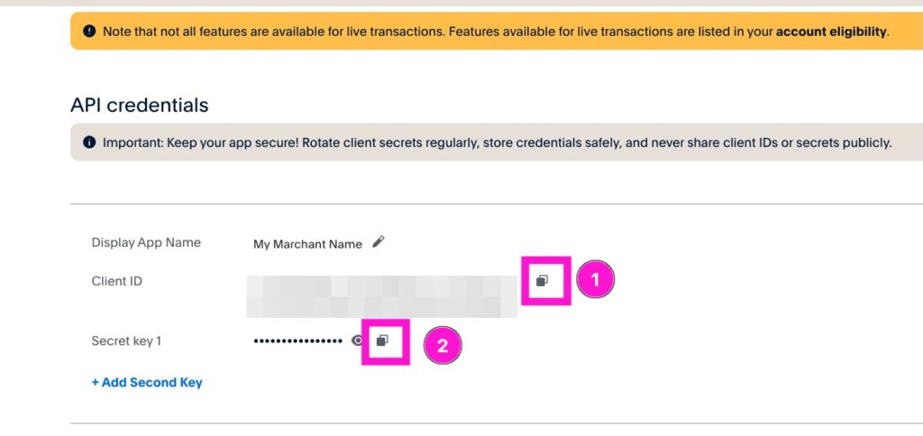Click the warning icon in yellow banner

89,32
